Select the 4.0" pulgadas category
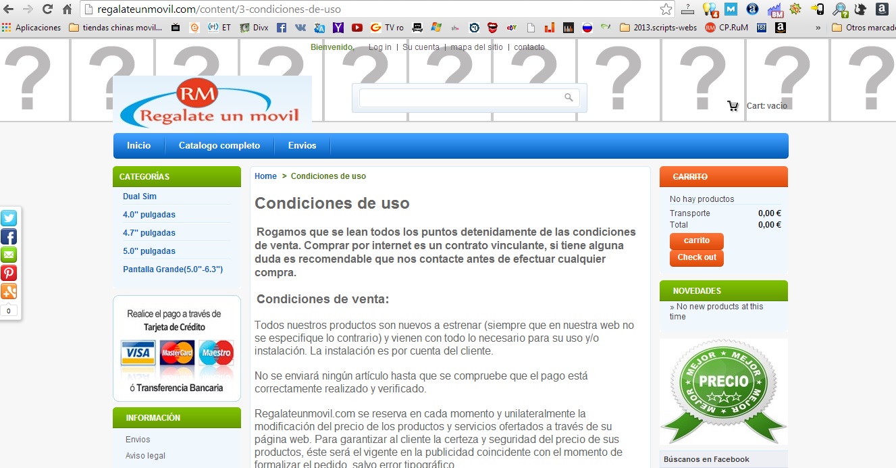This screenshot has height=468, width=896. [x=149, y=215]
